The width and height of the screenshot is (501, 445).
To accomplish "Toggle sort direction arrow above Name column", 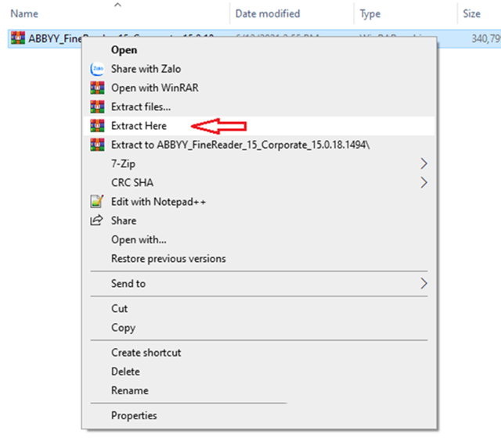I will point(117,5).
